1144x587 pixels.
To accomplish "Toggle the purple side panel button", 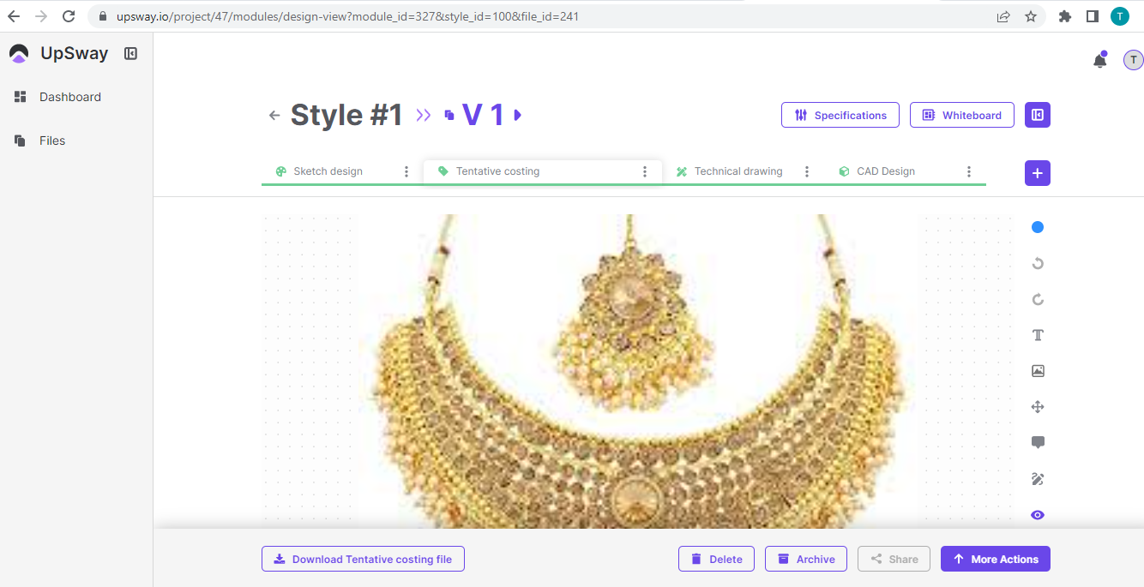I will (1038, 115).
